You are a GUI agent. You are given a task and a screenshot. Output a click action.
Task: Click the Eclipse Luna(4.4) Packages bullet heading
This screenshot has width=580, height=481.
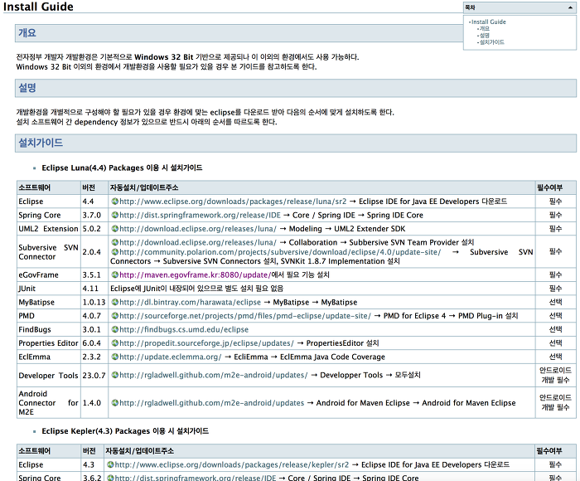(x=122, y=168)
